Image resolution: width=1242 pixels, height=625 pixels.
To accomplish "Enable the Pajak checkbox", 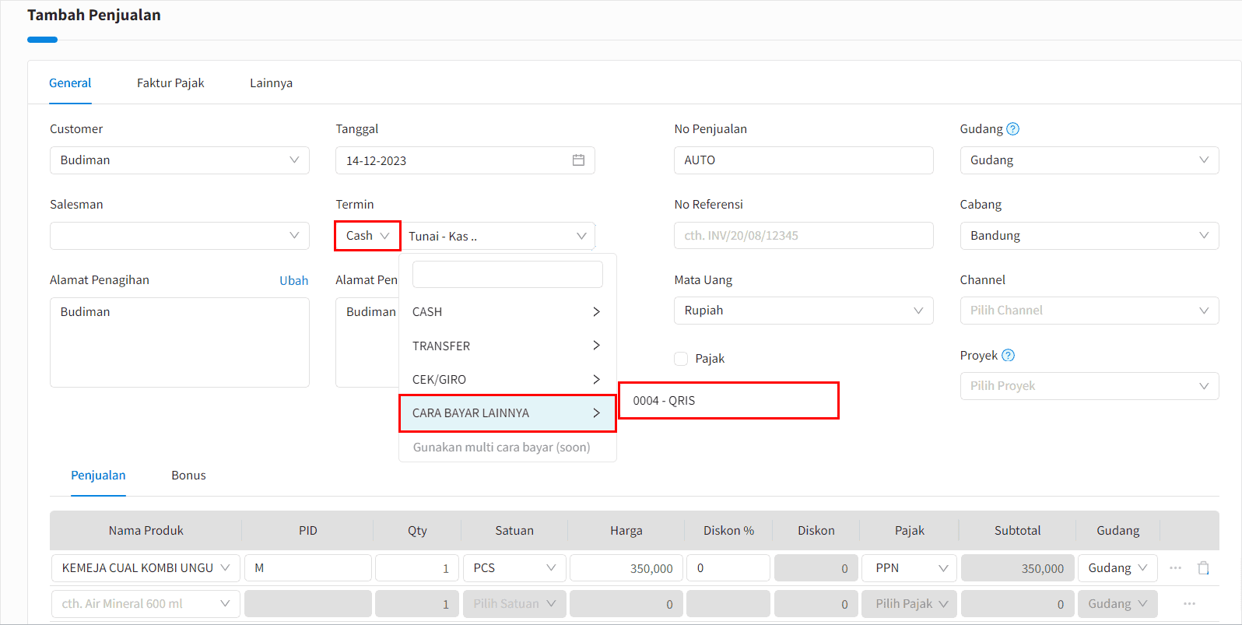I will coord(681,359).
